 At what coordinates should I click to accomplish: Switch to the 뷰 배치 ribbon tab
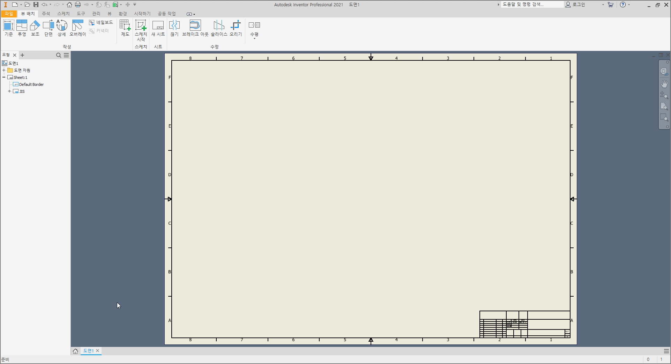pos(28,14)
